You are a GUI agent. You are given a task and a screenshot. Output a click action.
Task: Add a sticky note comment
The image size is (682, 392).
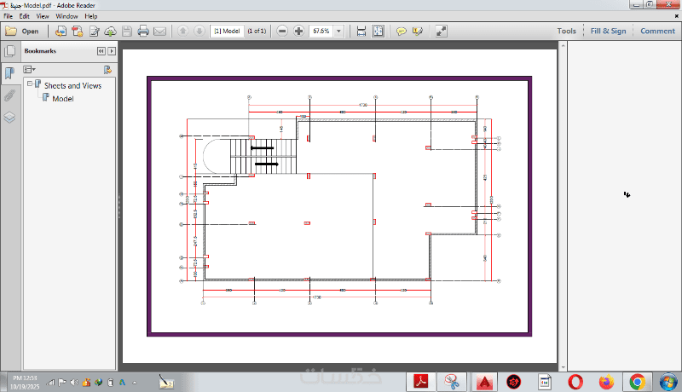tap(401, 32)
